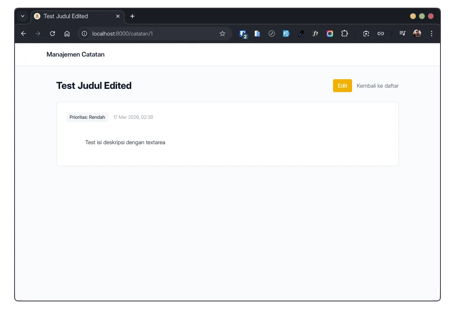The height and width of the screenshot is (322, 455).
Task: Click the rainbow circle extension icon
Action: [330, 34]
